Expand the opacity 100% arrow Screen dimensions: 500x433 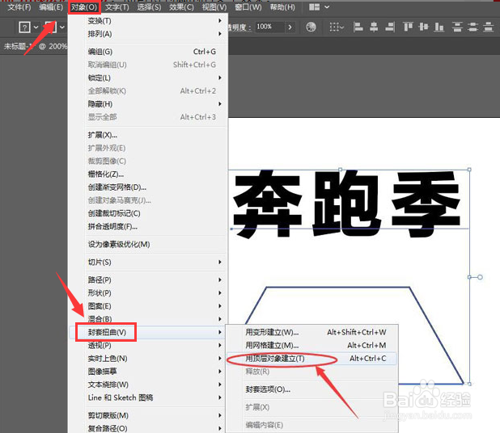(290, 27)
